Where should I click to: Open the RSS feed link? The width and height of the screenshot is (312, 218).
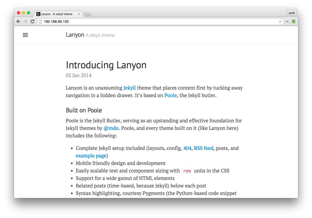(x=203, y=148)
